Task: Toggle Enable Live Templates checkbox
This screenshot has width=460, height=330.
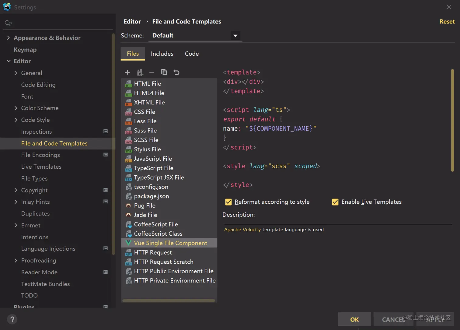Action: click(335, 202)
